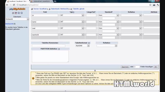Open the htmlworld database link in sidebar

(9, 24)
